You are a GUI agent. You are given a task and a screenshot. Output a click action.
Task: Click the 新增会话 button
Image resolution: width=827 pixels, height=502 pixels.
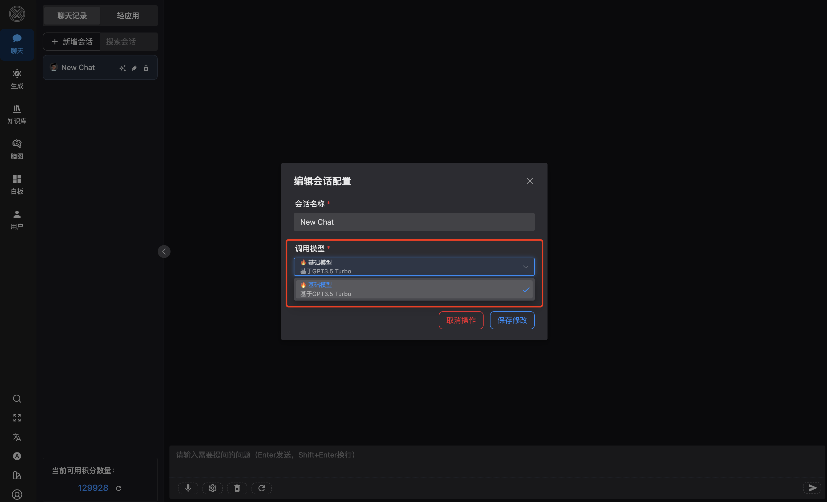[71, 42]
